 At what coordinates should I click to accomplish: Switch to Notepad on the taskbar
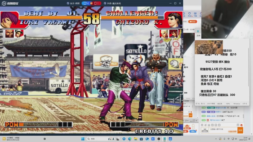point(164,139)
